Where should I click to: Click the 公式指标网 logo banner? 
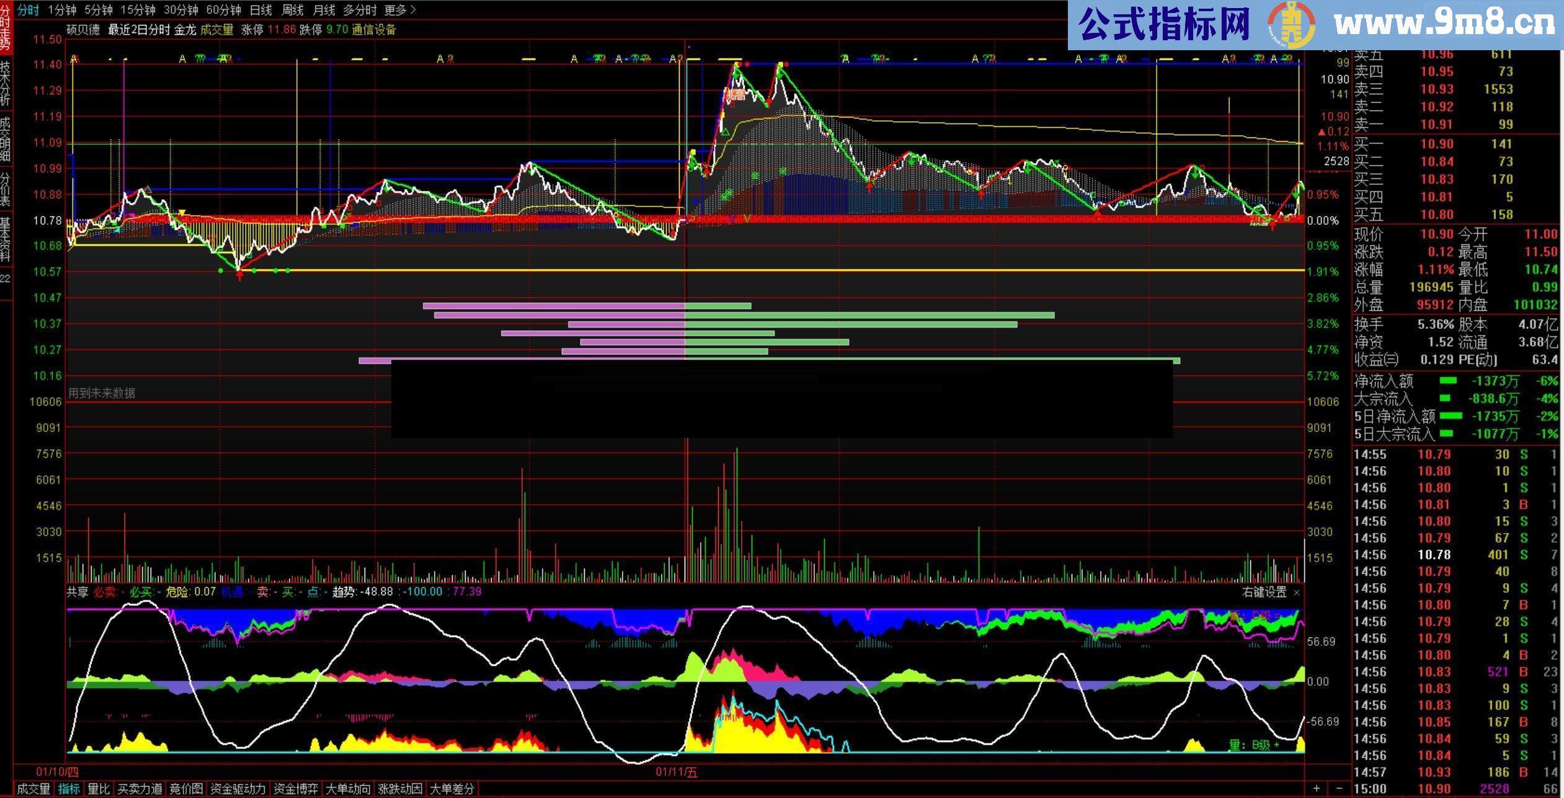tap(1164, 25)
